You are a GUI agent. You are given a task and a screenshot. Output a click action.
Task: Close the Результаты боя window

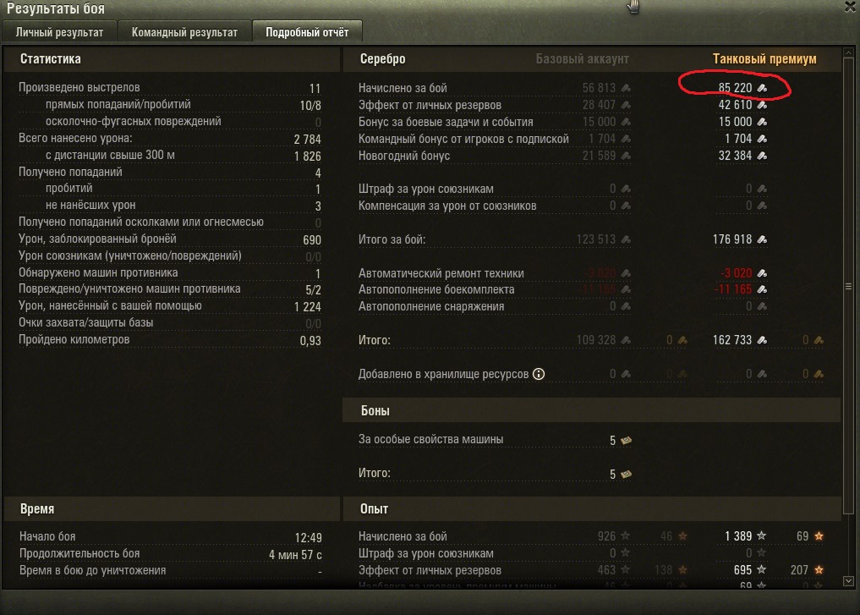851,7
